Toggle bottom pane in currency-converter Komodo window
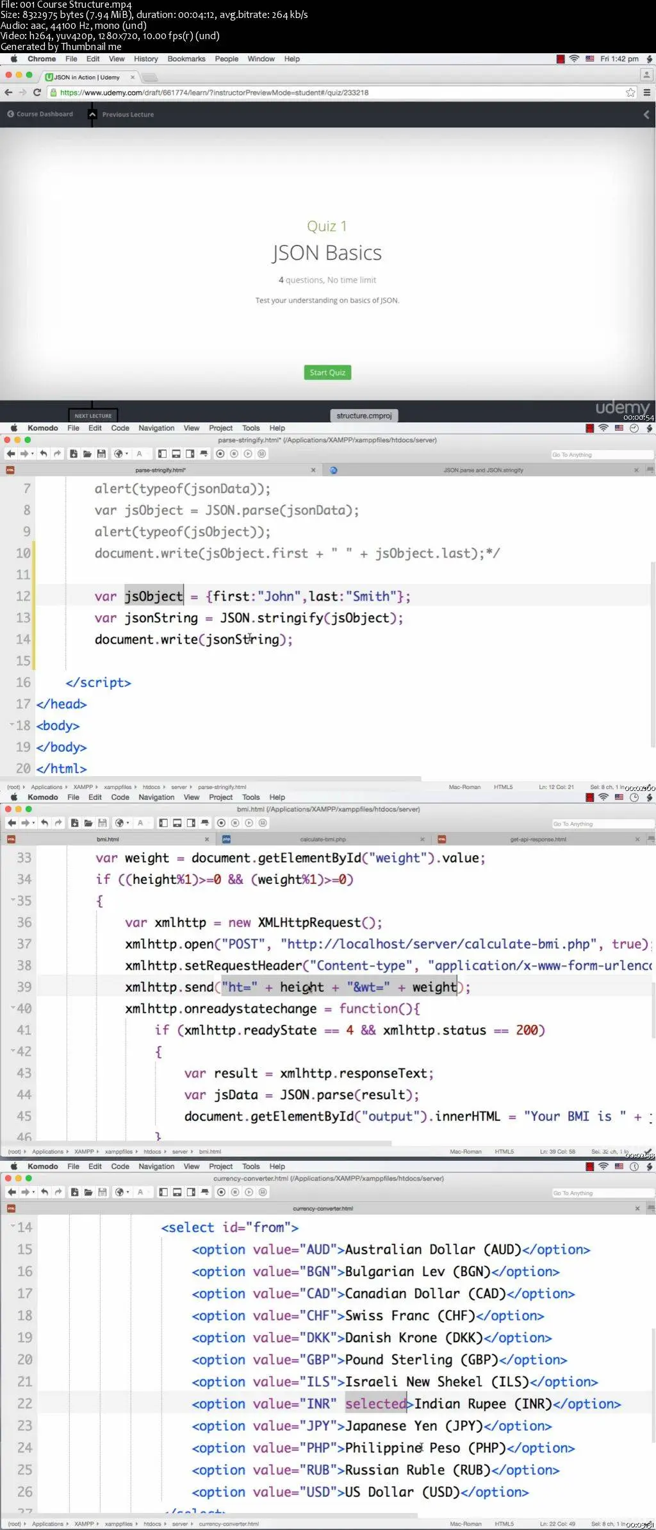Image resolution: width=656 pixels, height=1530 pixels. (x=177, y=1192)
